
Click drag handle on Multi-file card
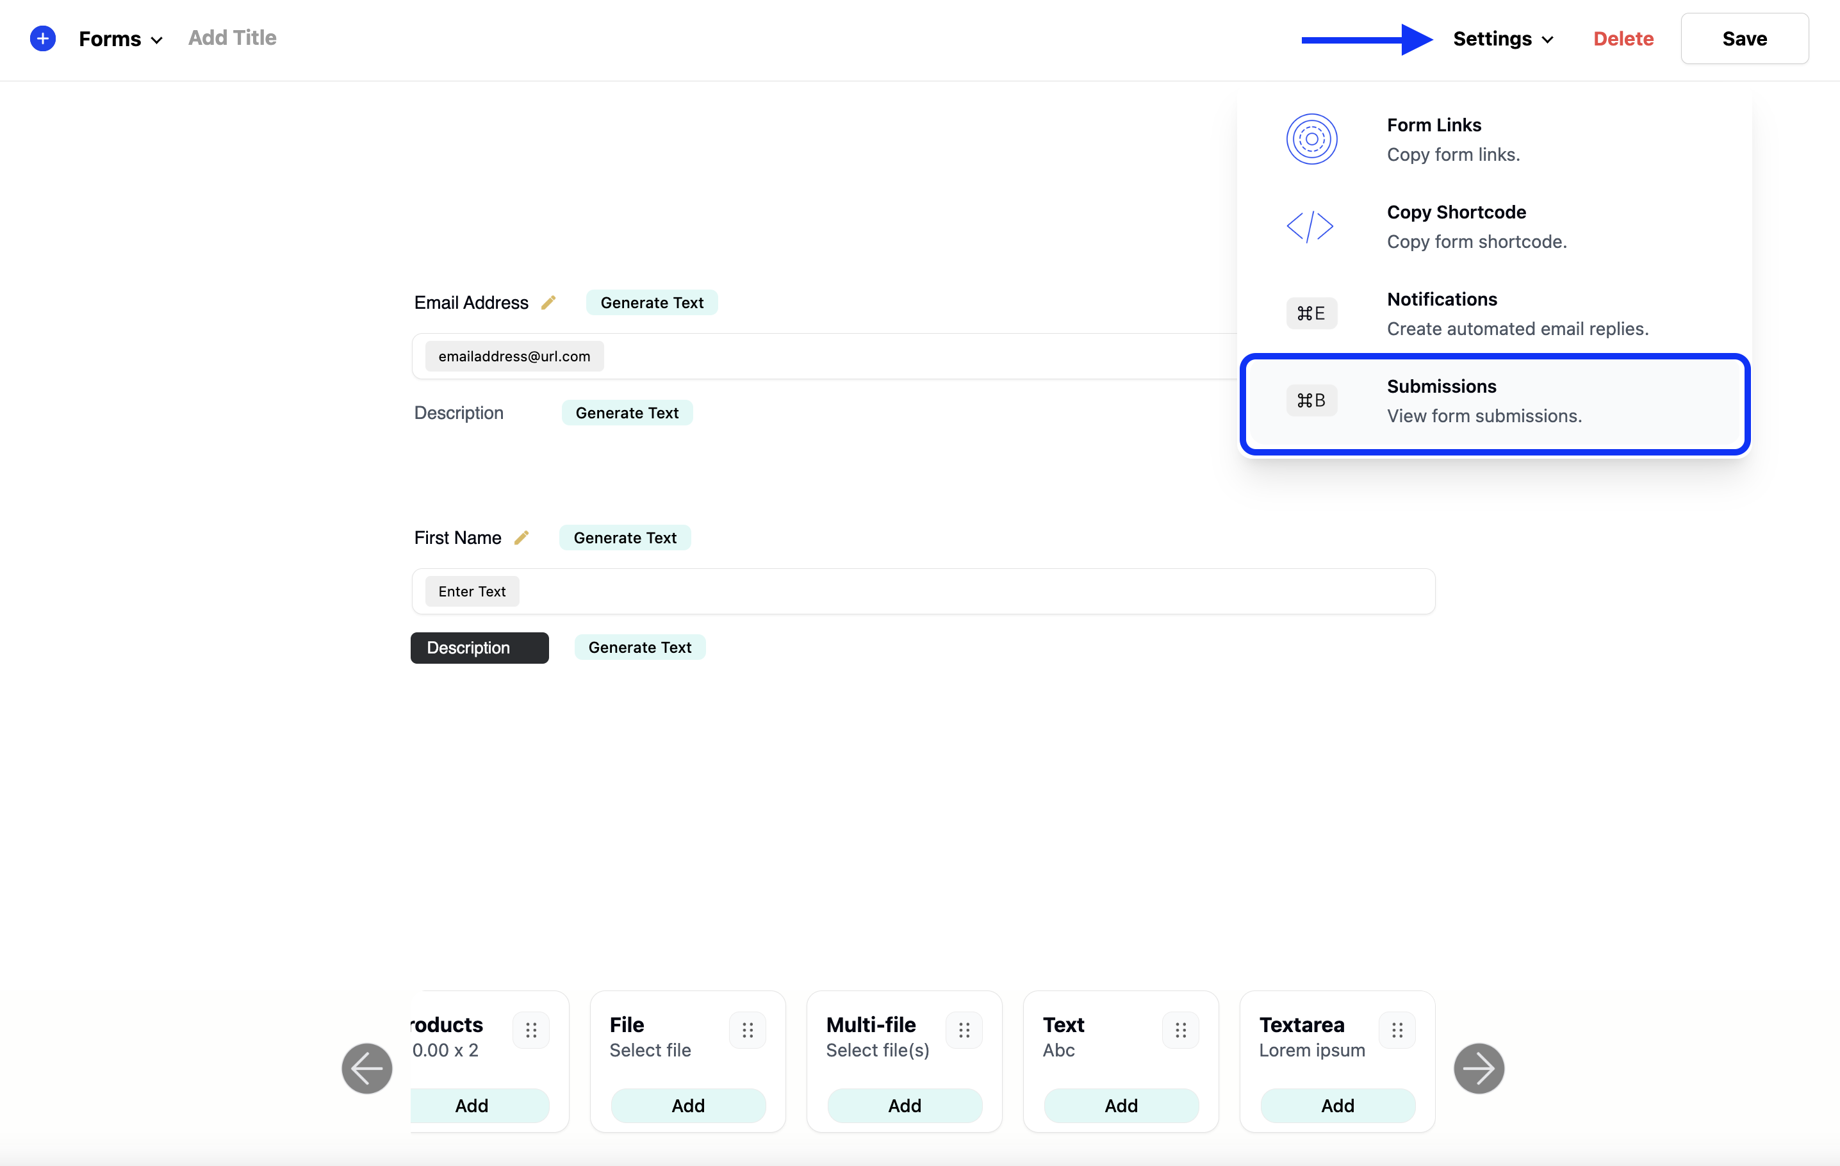964,1030
